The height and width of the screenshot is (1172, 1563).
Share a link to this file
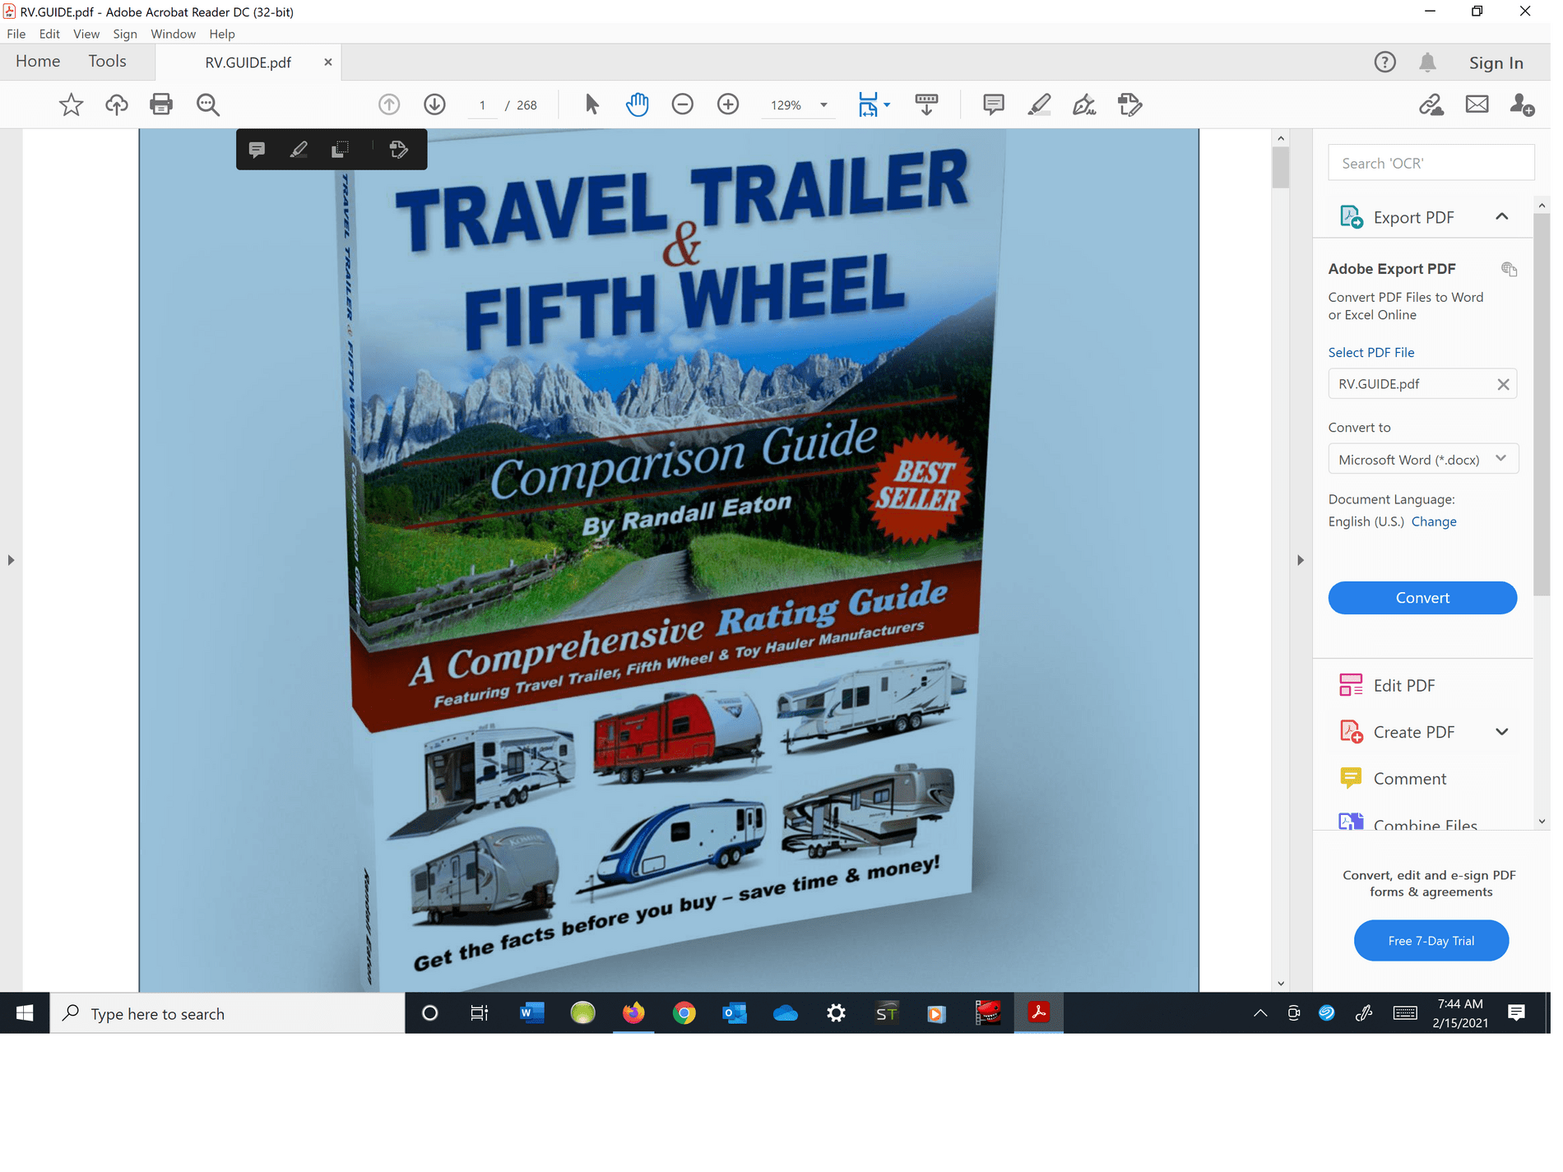tap(1431, 105)
